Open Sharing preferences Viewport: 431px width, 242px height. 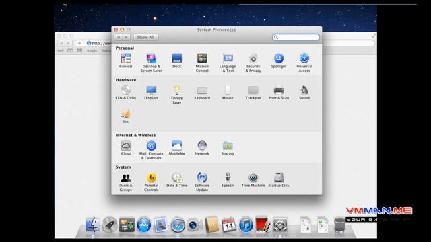point(228,148)
